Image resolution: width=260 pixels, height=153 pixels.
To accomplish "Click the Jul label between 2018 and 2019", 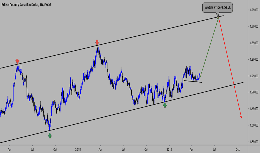I will pyautogui.click(x=123, y=150).
